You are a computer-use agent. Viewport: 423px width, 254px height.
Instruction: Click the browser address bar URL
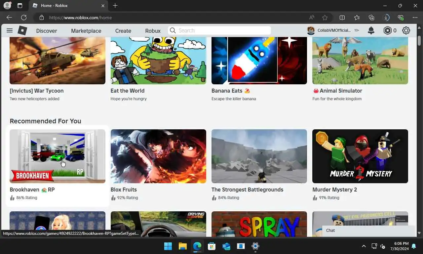[80, 18]
